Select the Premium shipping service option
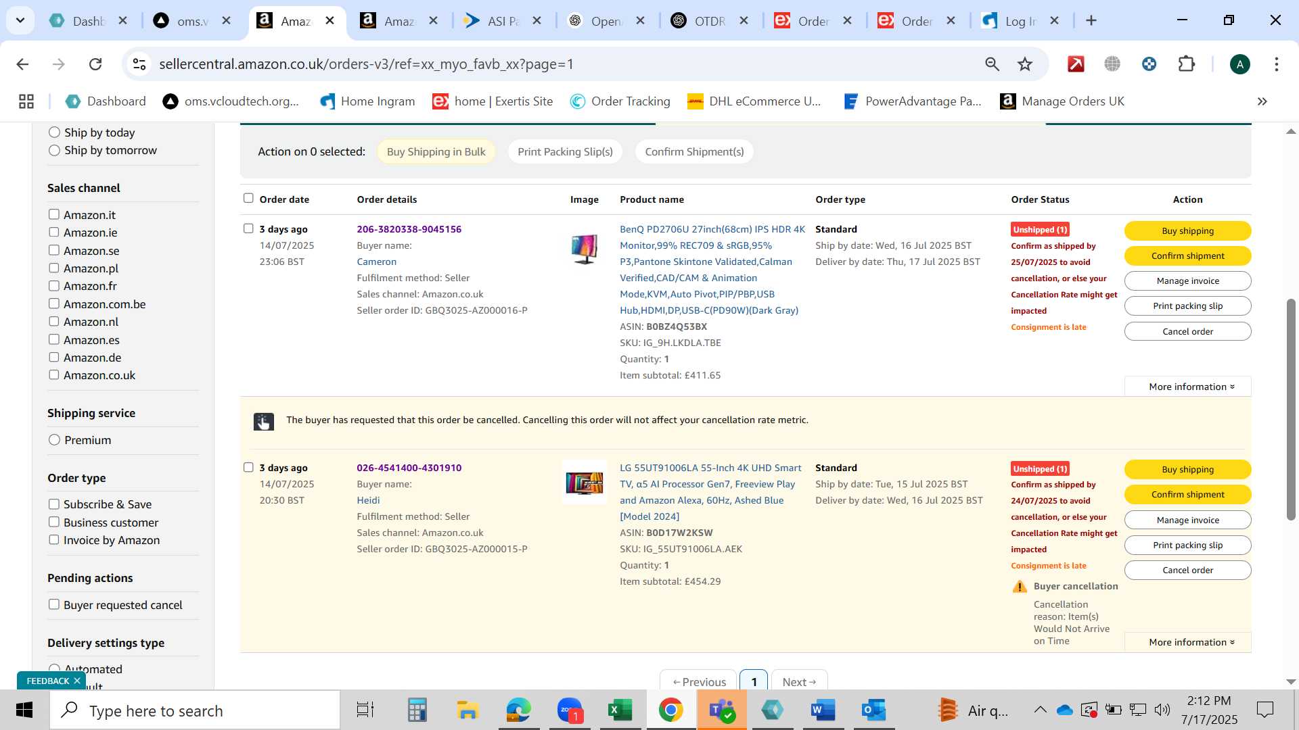Viewport: 1299px width, 730px height. [x=54, y=440]
